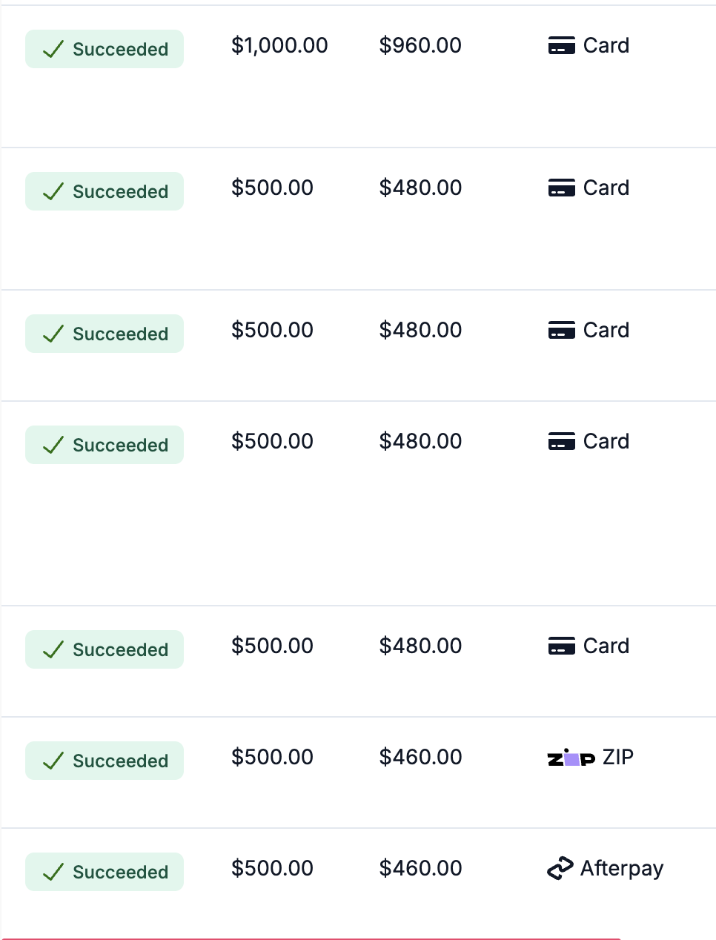This screenshot has height=940, width=716.
Task: Select the $1,000.00 amount
Action: pos(279,46)
